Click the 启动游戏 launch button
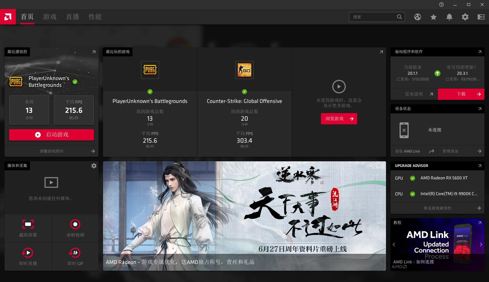Image resolution: width=489 pixels, height=282 pixels. pos(52,135)
